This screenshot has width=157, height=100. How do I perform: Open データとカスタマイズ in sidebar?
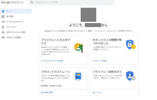(x=15, y=22)
